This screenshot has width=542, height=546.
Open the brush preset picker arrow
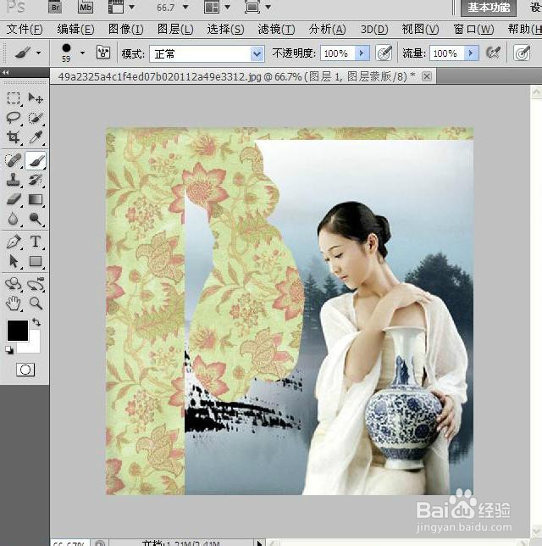(x=82, y=53)
